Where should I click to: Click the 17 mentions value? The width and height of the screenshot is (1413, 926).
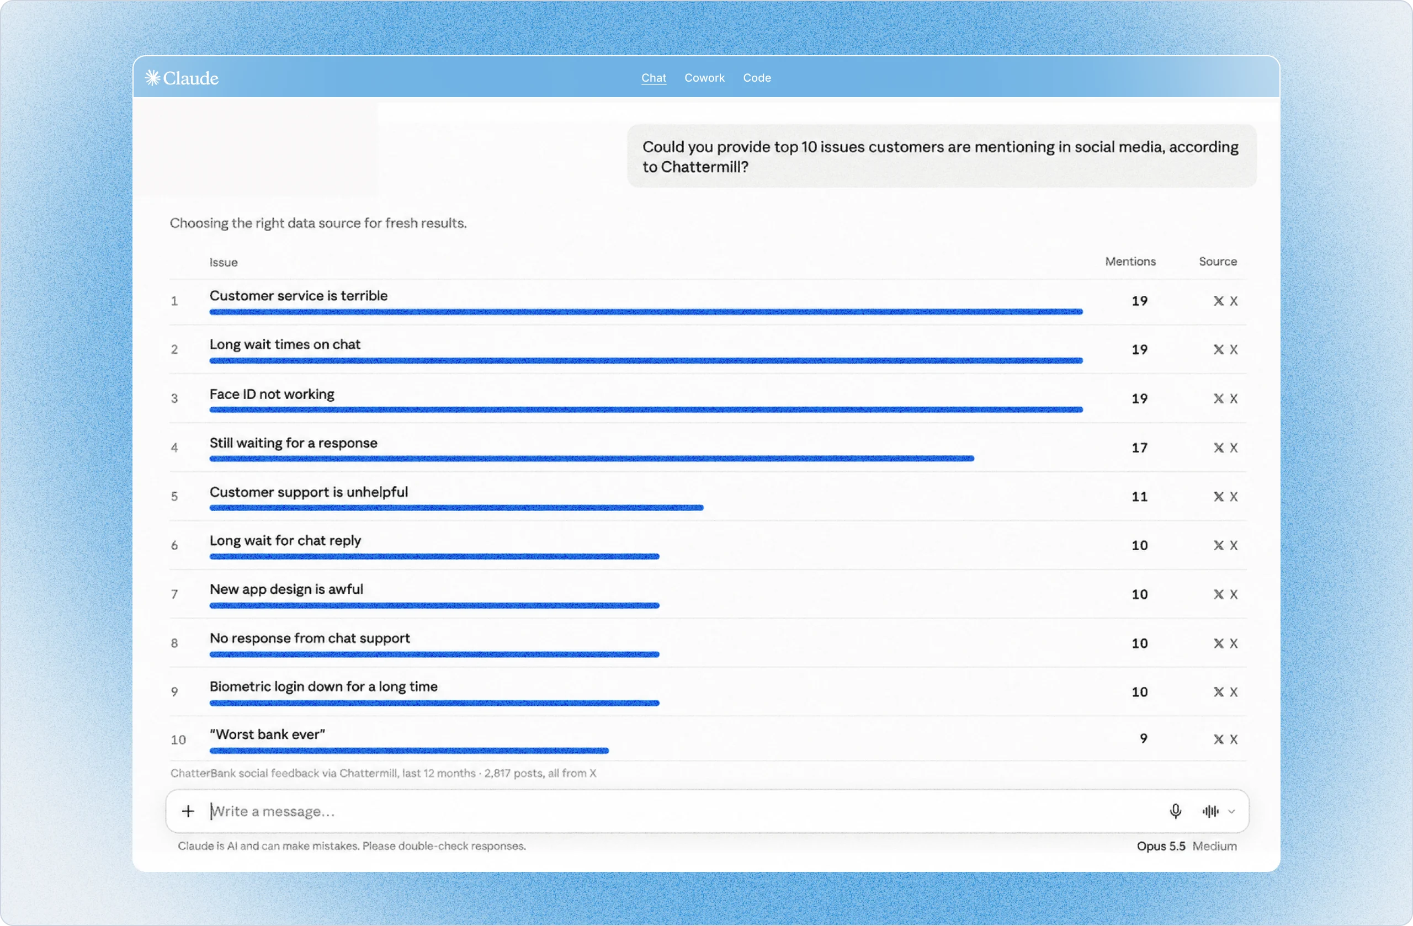tap(1139, 448)
